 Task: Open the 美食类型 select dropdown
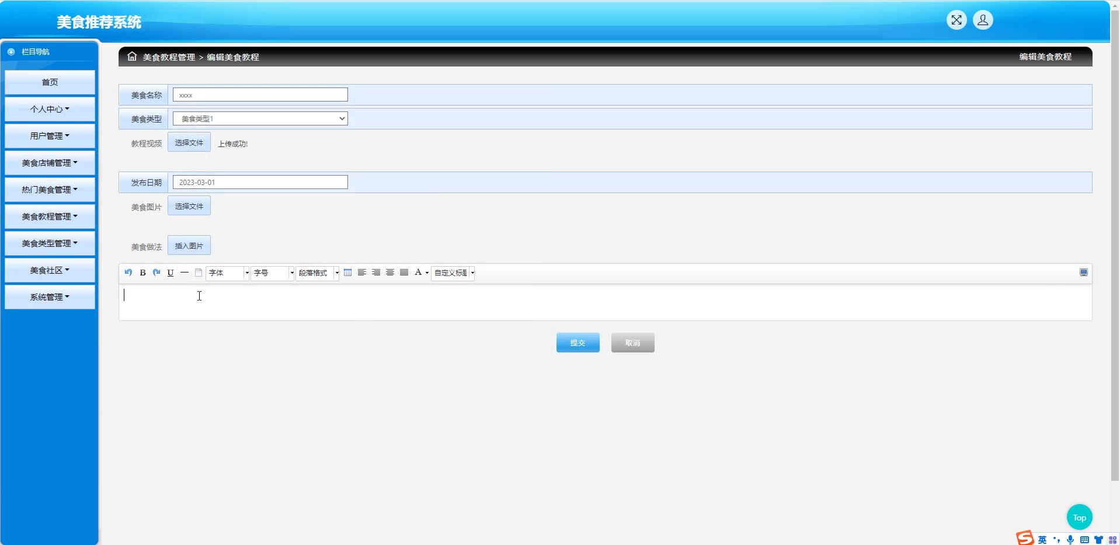pyautogui.click(x=260, y=118)
